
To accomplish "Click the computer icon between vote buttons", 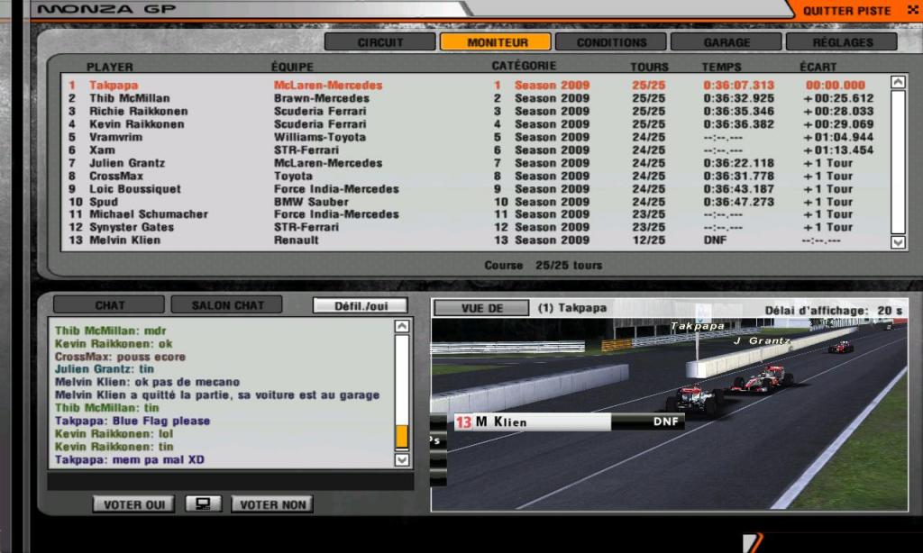I will pos(203,503).
